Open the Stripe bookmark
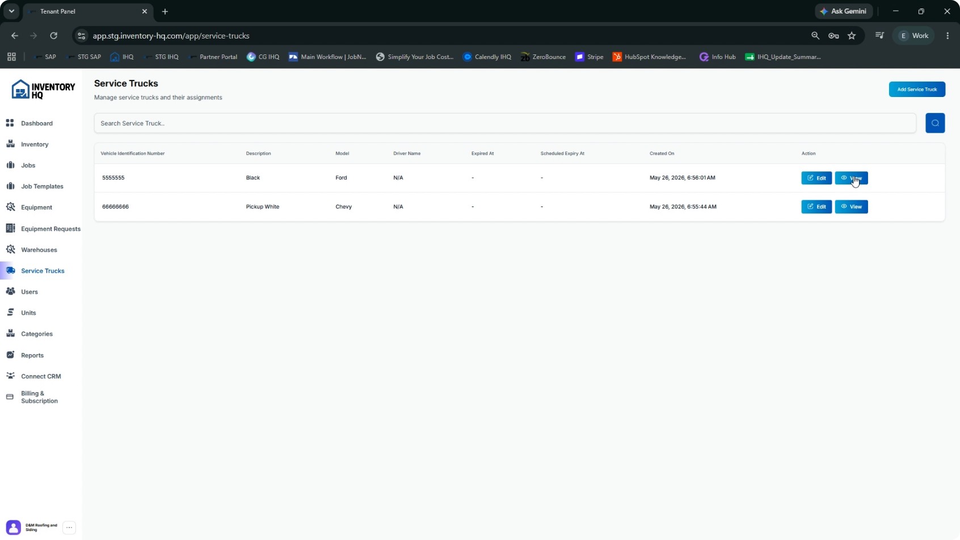The image size is (960, 540). (590, 57)
